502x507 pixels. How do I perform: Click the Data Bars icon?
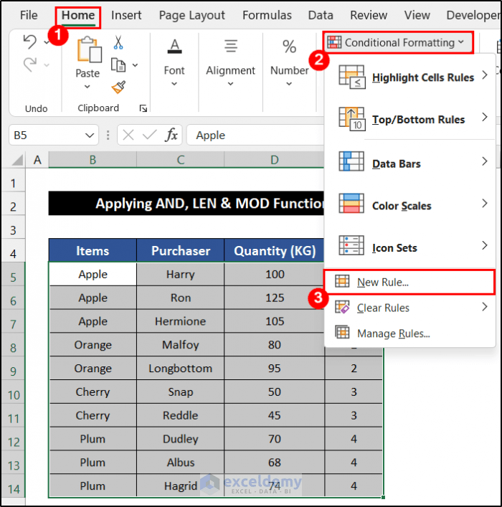[351, 161]
